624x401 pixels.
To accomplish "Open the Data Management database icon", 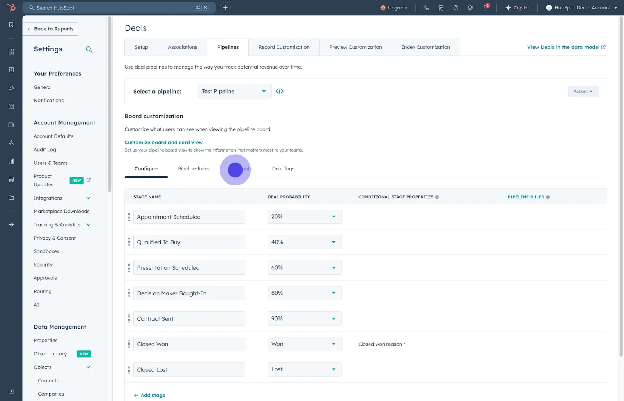I will (x=11, y=179).
